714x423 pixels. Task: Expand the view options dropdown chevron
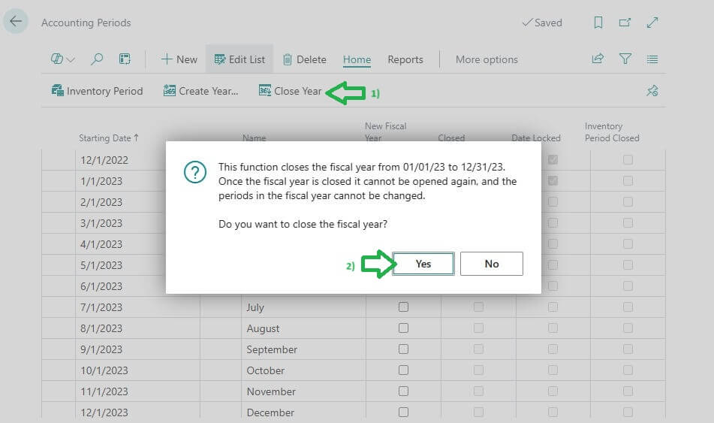click(x=71, y=60)
